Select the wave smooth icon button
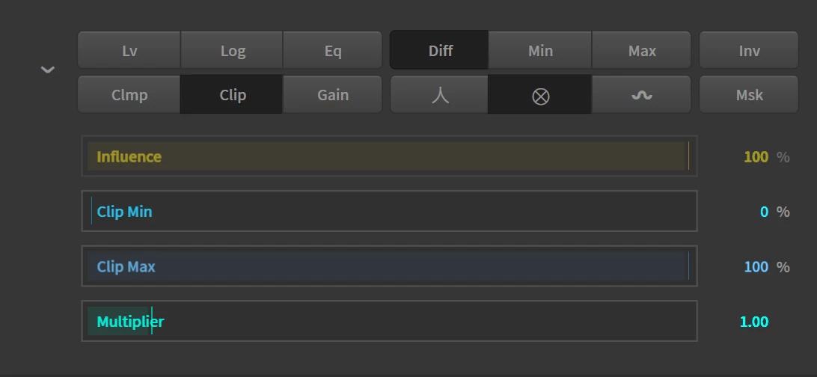Viewport: 817px width, 377px height. (x=641, y=94)
